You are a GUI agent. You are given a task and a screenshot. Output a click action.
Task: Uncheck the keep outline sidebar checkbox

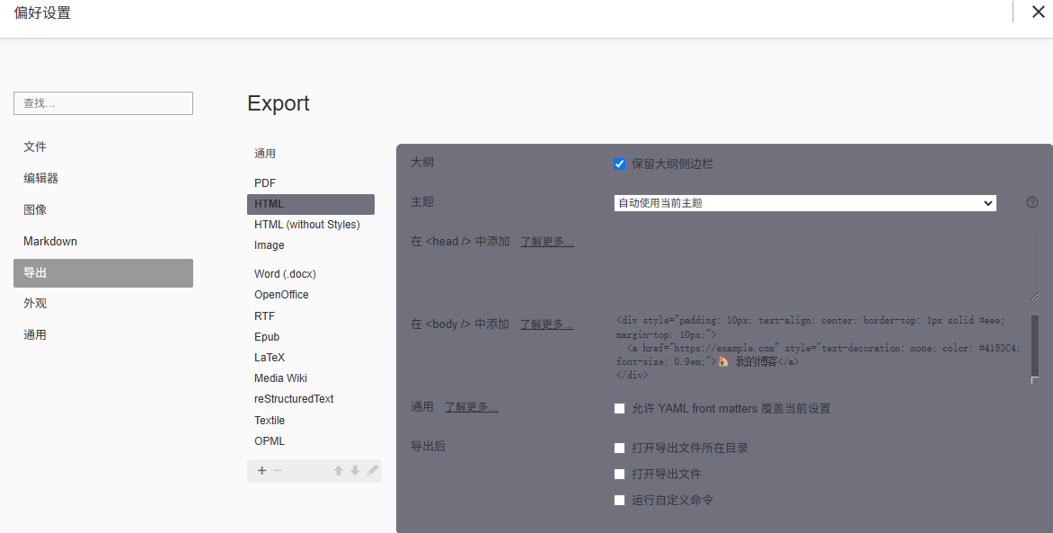619,164
